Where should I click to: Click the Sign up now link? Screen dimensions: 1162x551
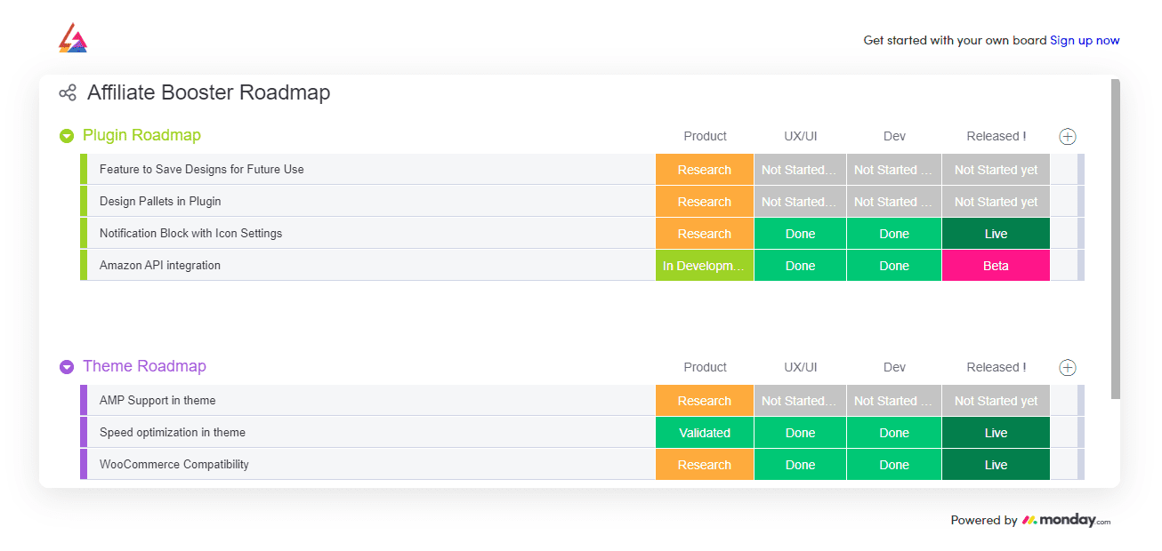(1085, 40)
